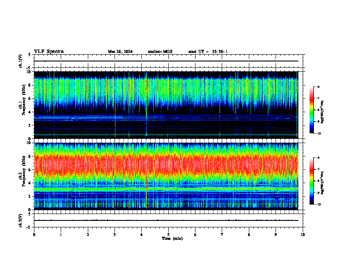Screen dimensions: 341x263
Task: Click time axis tick label "6"
Action: click(x=195, y=235)
